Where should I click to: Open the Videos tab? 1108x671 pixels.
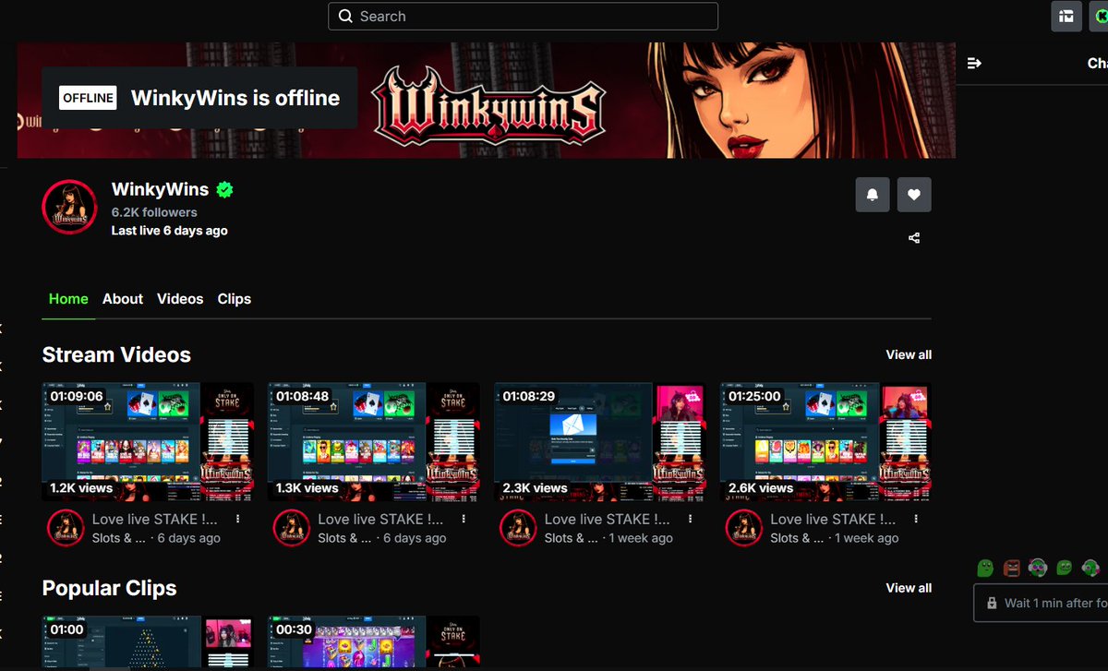tap(180, 299)
